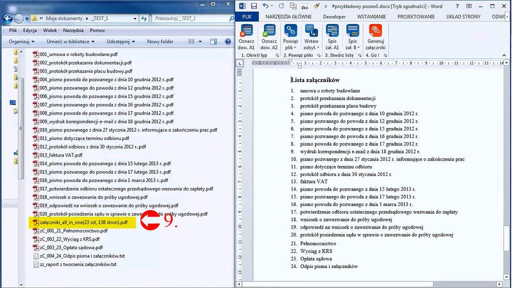Click the Explorer refresh button
This screenshot has width=512, height=288.
pos(143,18)
